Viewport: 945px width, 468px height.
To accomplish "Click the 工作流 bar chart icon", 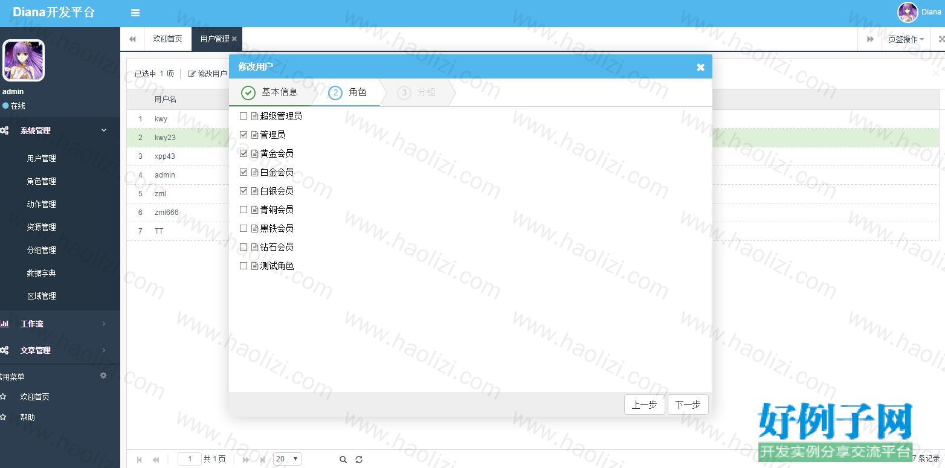I will click(4, 324).
